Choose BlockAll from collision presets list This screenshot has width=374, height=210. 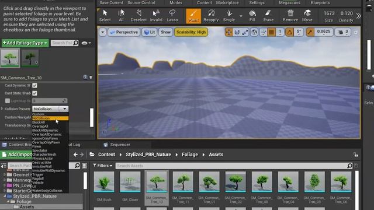click(39, 123)
